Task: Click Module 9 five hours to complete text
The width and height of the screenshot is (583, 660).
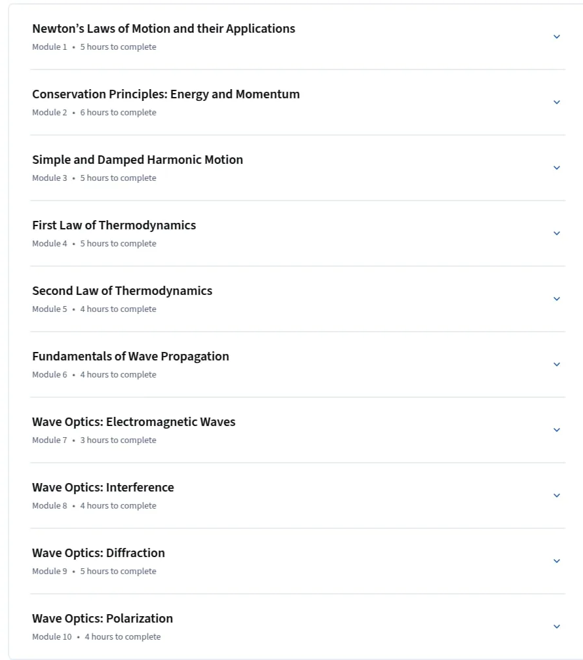Action: click(94, 571)
